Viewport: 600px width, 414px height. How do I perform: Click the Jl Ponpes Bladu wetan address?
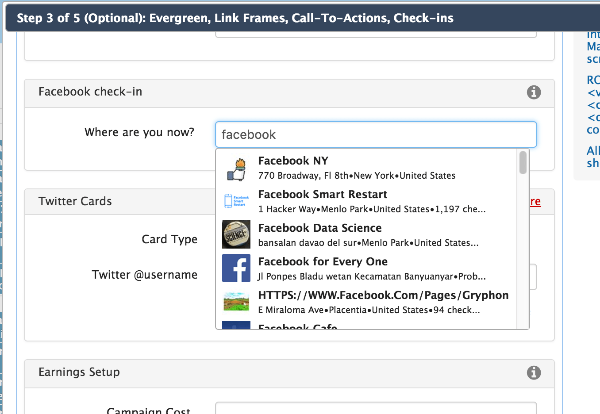pyautogui.click(x=372, y=276)
